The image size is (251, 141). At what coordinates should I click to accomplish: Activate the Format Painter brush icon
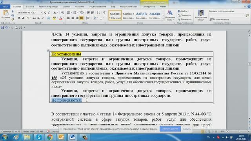(13, 19)
